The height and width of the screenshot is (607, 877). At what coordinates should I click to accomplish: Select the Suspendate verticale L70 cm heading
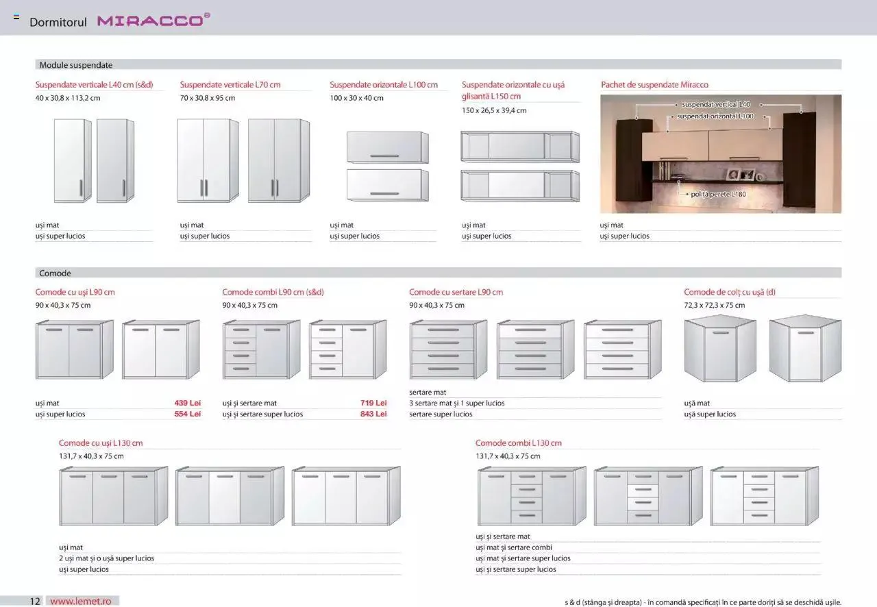pos(230,85)
